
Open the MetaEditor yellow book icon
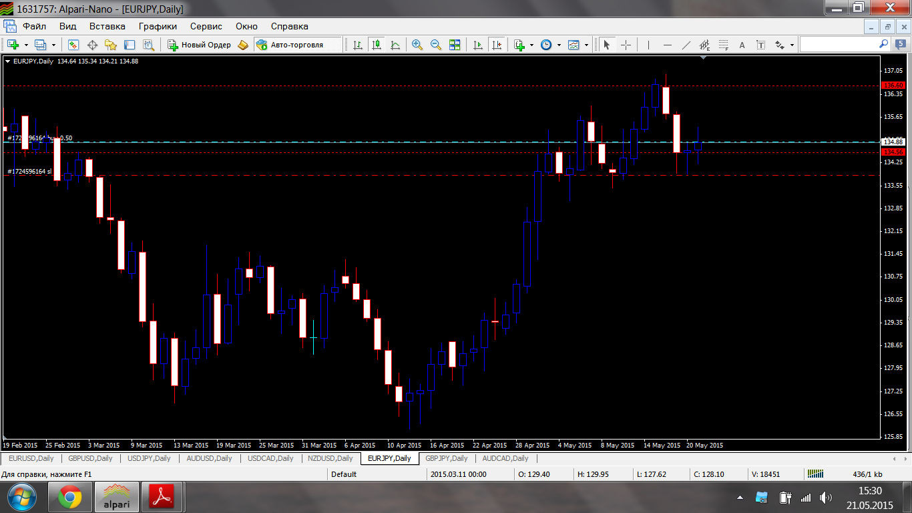243,45
